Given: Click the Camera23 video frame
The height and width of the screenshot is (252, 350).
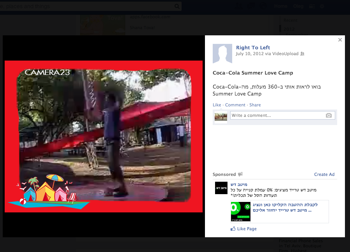Looking at the screenshot, I should [103, 136].
